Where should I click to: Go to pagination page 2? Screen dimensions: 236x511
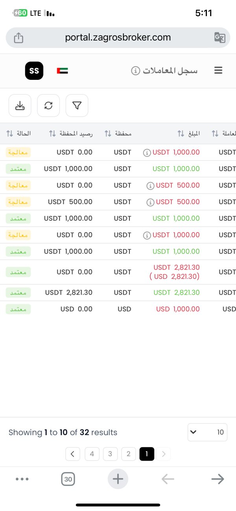[x=128, y=454]
